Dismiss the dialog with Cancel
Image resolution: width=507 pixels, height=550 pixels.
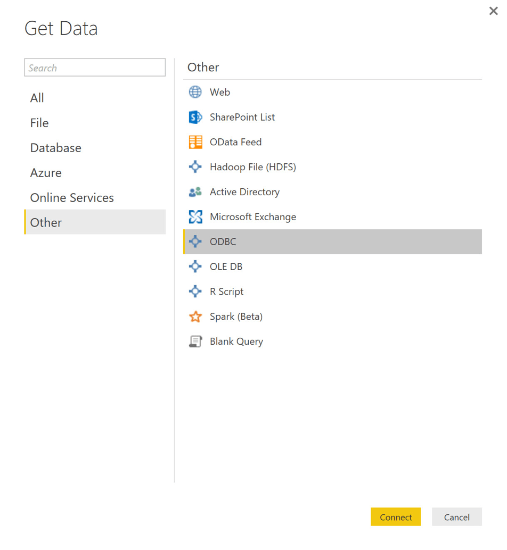point(456,516)
